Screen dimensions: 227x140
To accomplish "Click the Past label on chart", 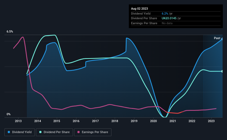I will point(217,38).
